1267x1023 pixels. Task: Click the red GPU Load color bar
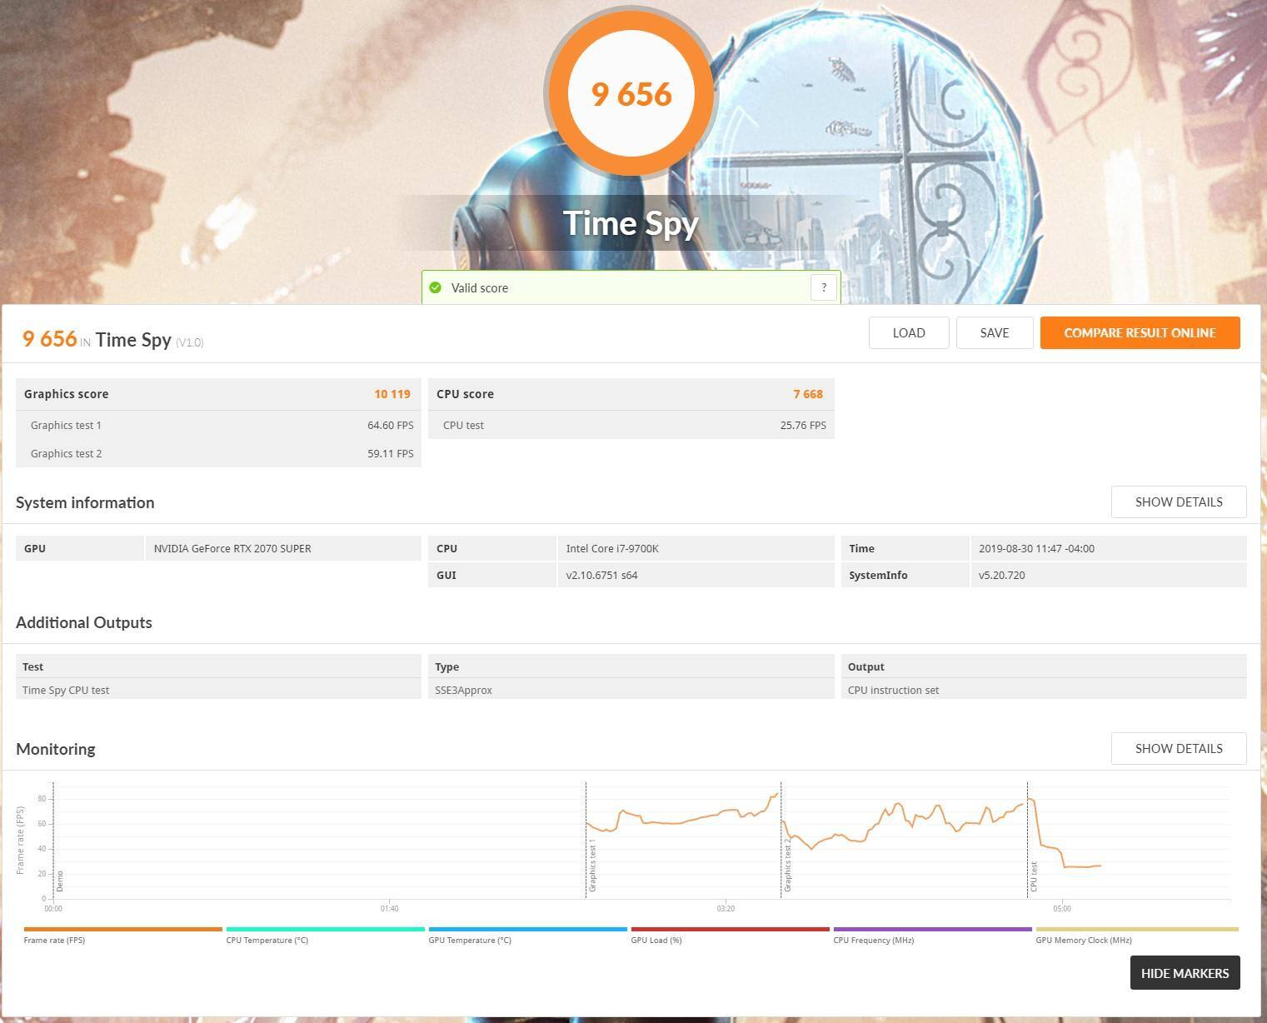point(730,929)
